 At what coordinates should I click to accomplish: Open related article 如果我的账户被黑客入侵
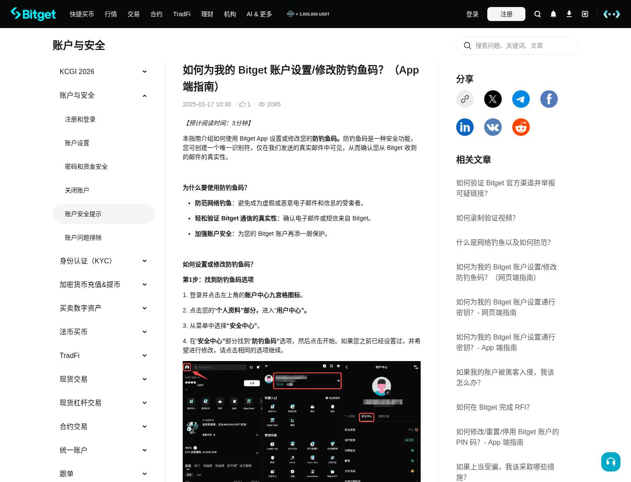pyautogui.click(x=505, y=377)
